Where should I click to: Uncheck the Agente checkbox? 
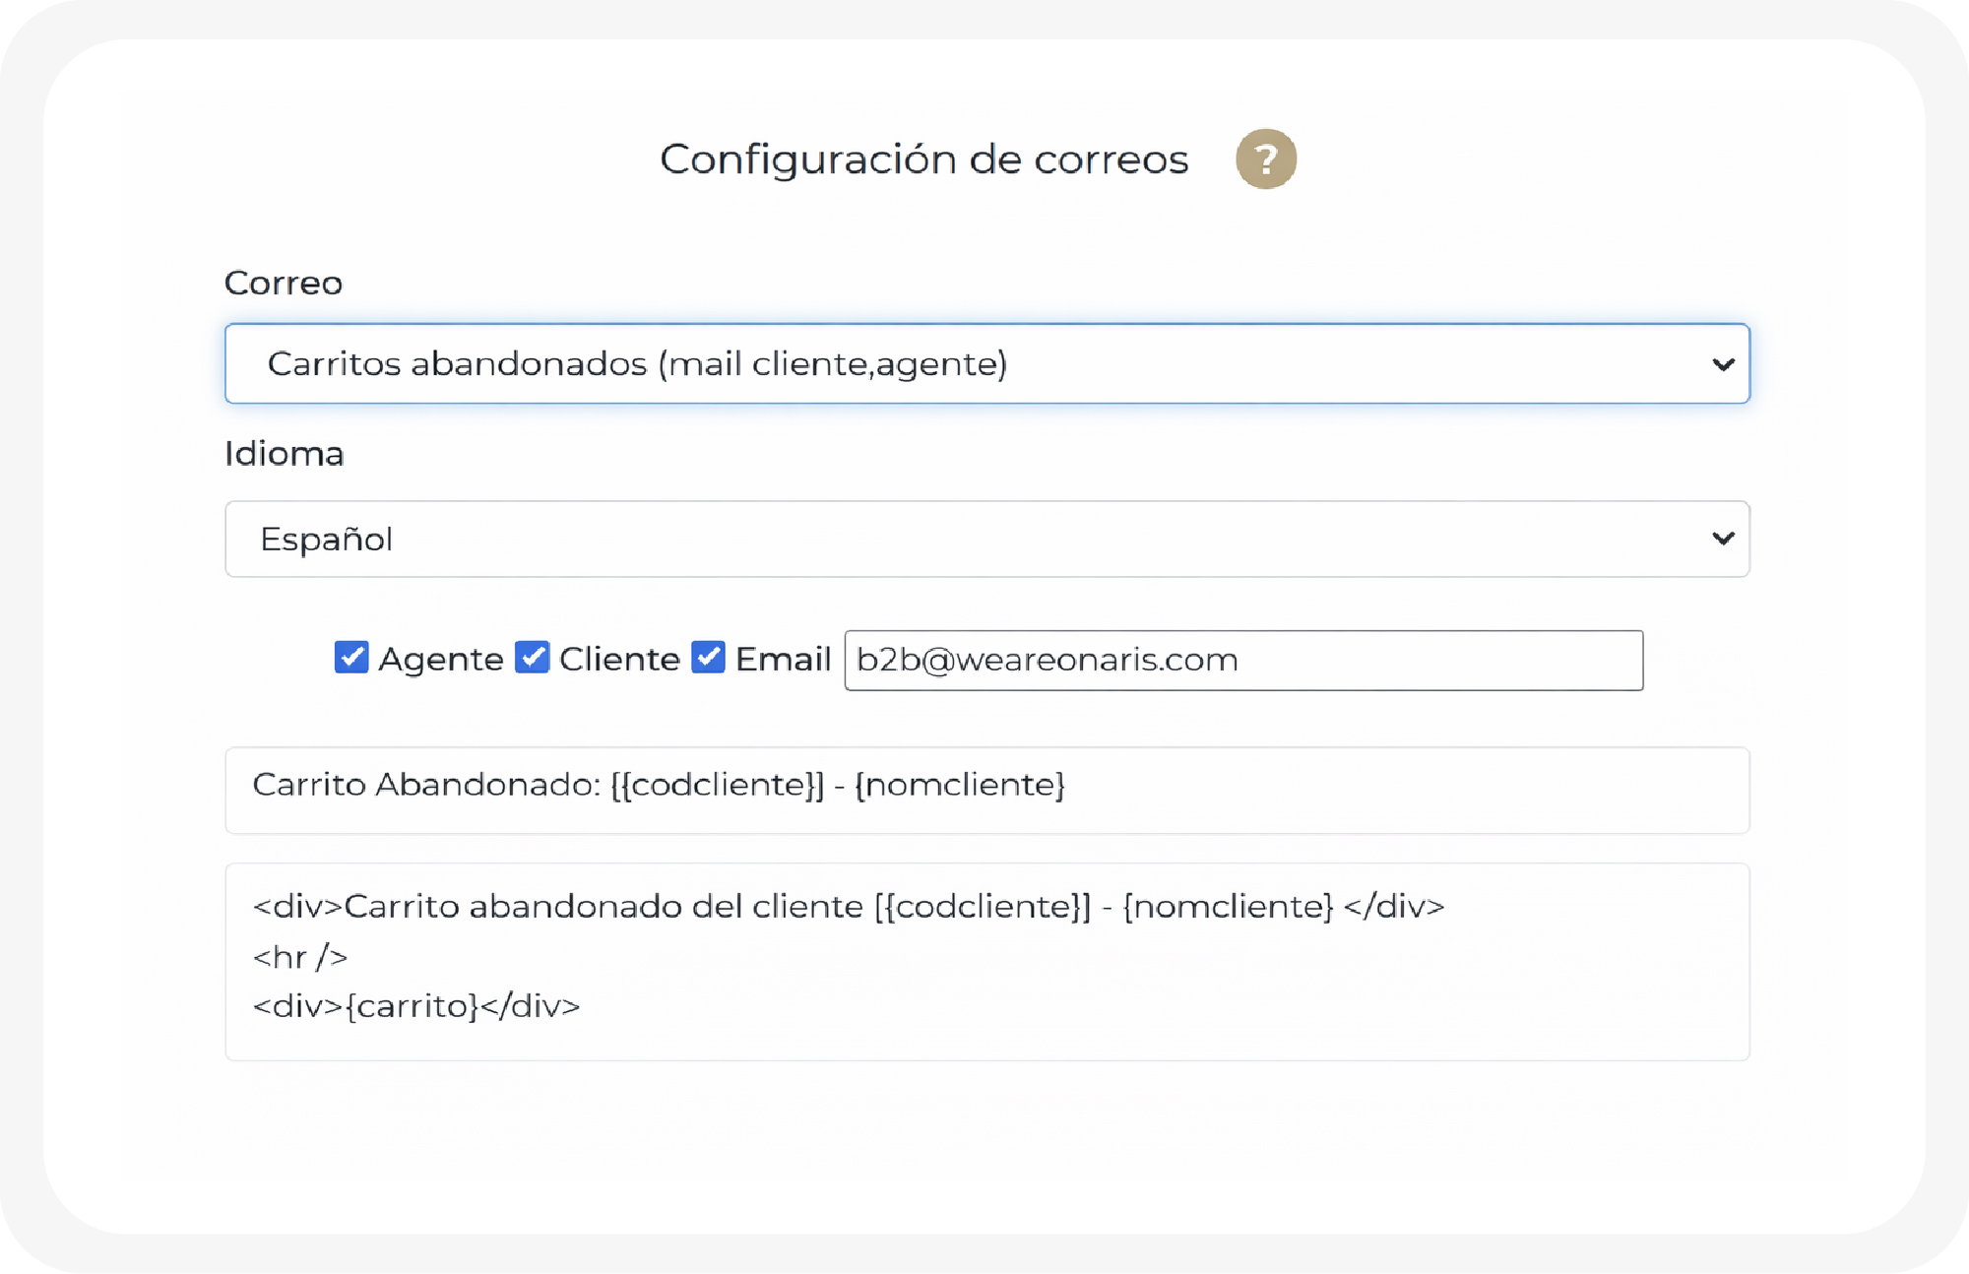[351, 657]
